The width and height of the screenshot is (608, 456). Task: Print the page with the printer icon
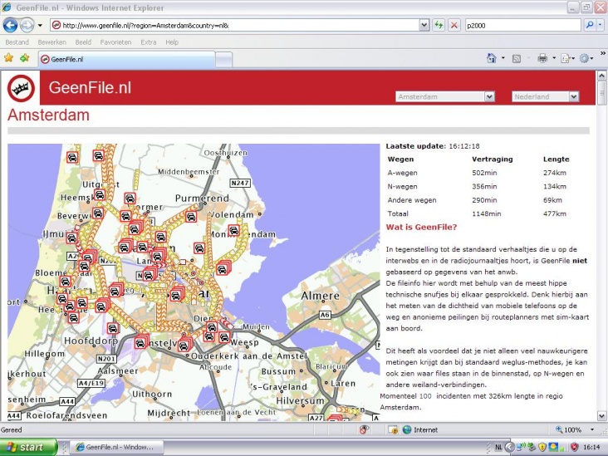coord(542,58)
